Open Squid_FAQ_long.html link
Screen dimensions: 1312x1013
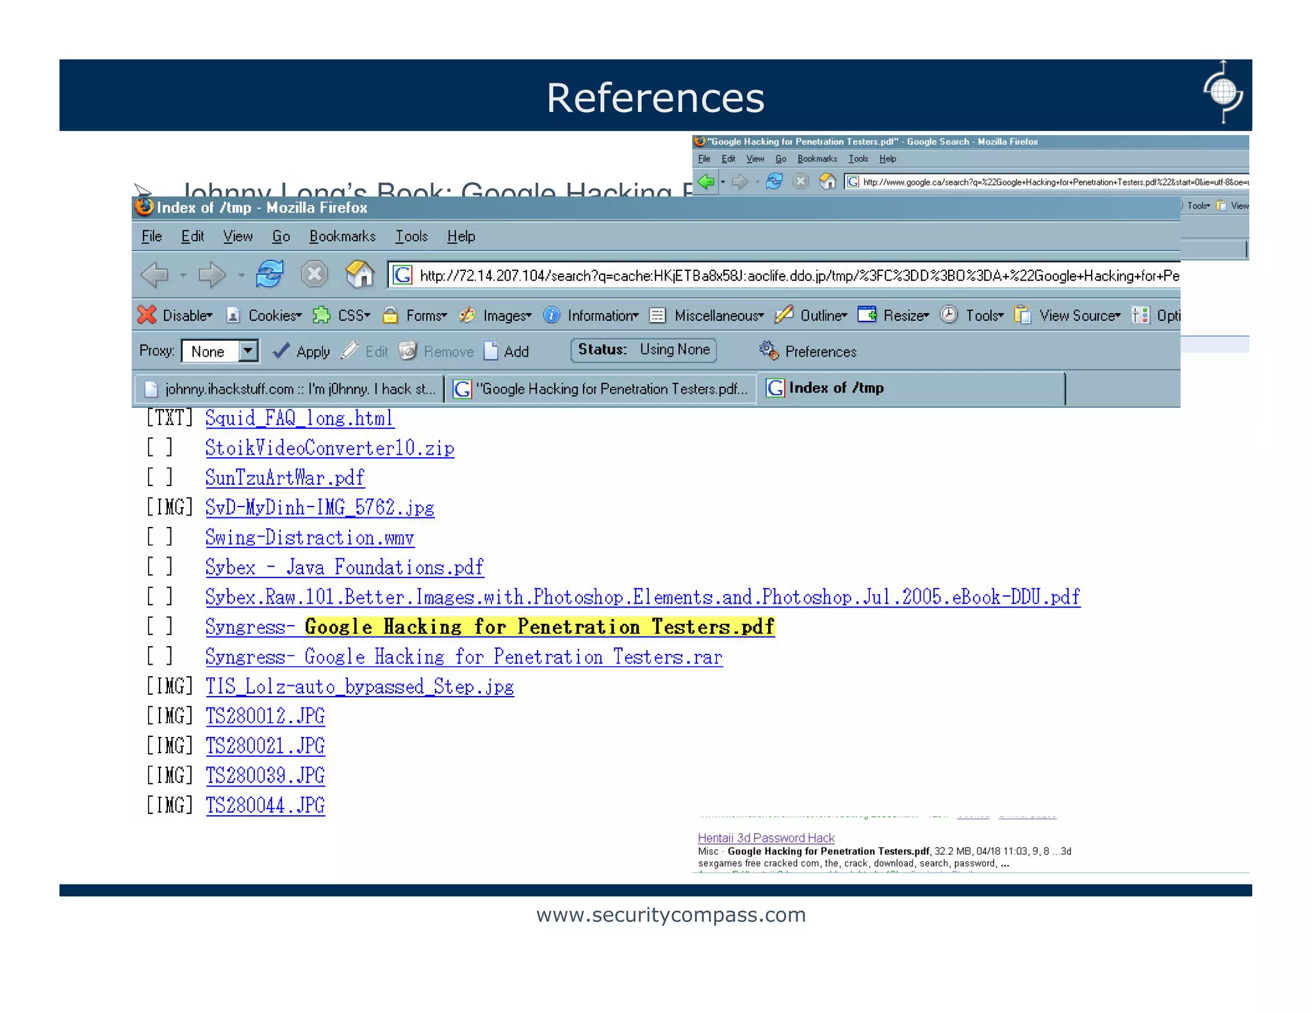coord(300,418)
